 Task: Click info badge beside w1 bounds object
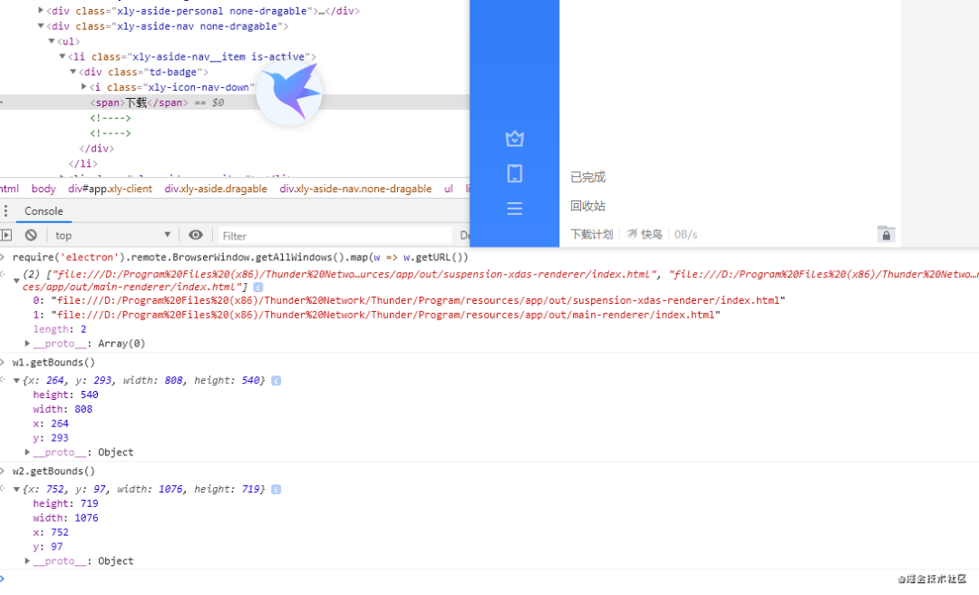tap(276, 380)
